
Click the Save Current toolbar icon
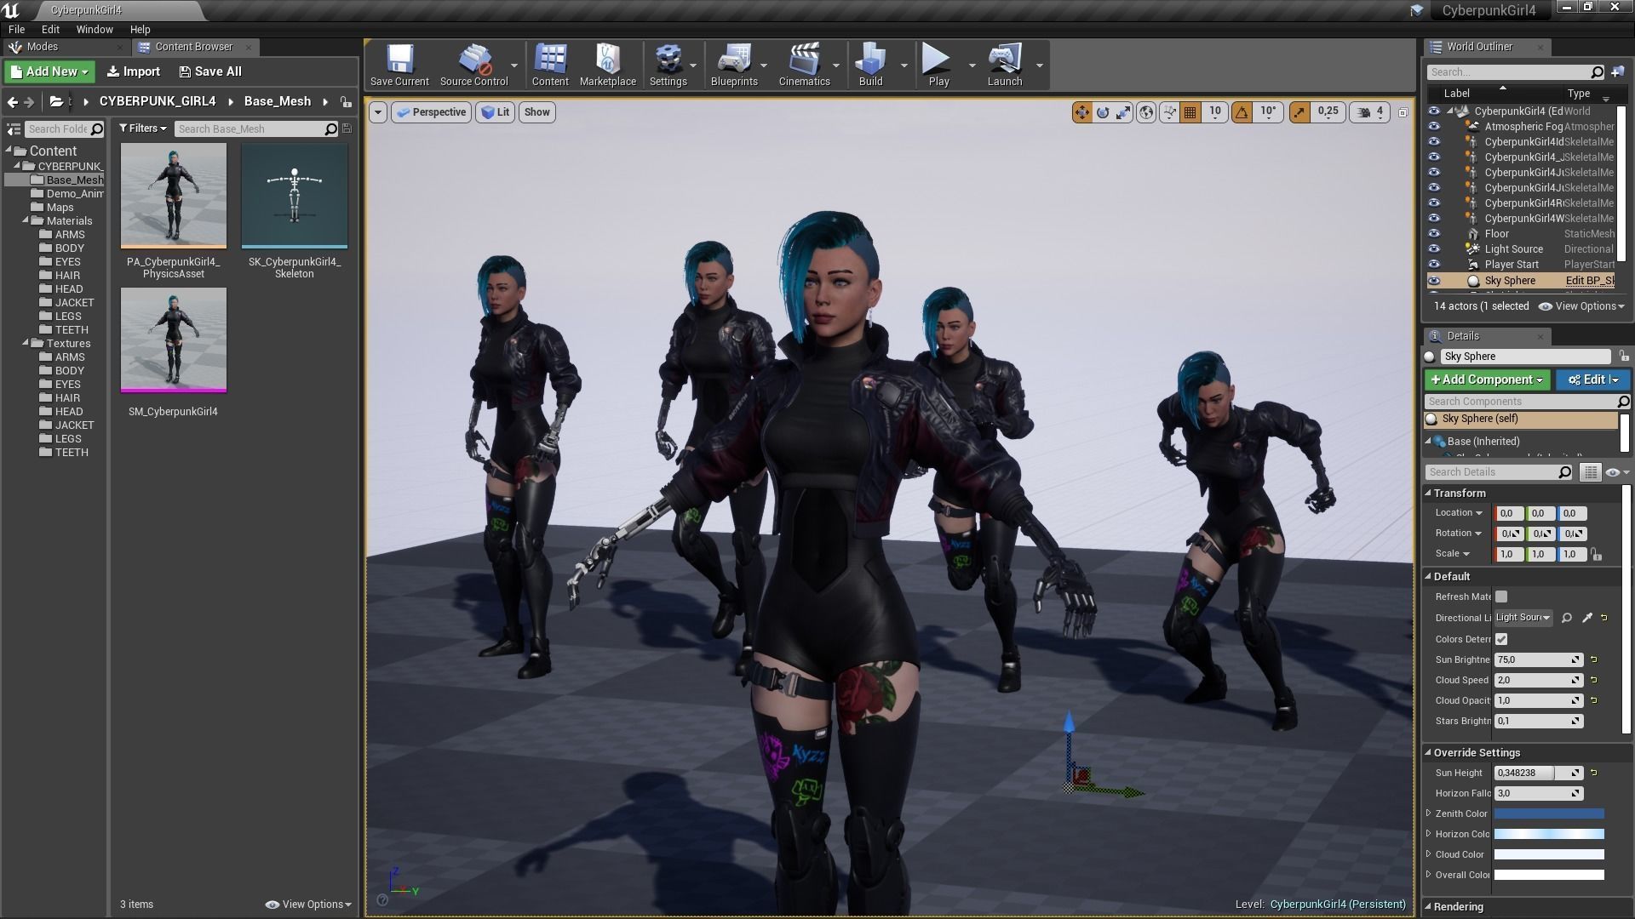click(x=399, y=66)
